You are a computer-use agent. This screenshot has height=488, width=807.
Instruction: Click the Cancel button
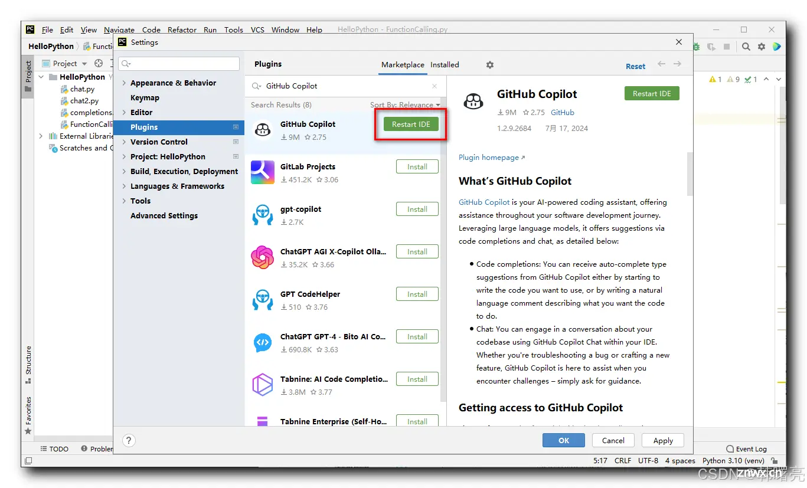point(613,440)
